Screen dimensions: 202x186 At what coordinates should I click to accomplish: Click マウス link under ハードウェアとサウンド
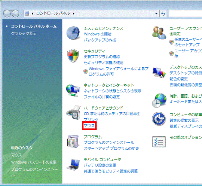coord(89,125)
